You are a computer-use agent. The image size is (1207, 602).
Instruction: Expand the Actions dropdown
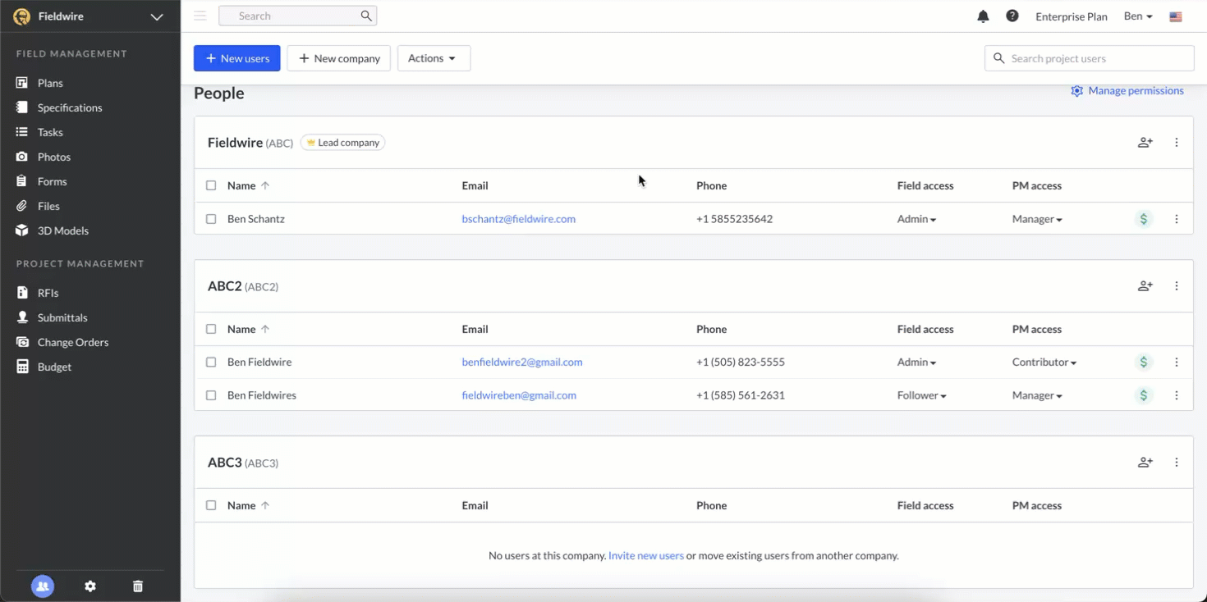tap(434, 58)
